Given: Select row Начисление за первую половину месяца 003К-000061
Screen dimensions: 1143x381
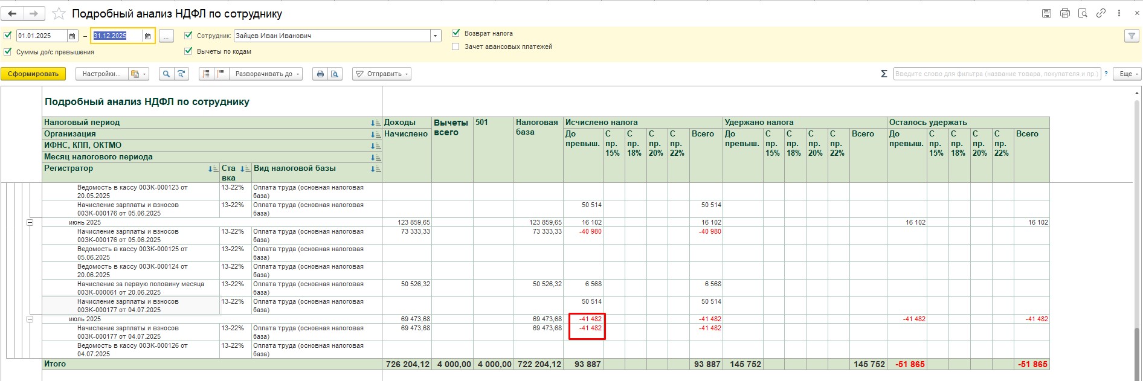Looking at the screenshot, I should (x=130, y=288).
